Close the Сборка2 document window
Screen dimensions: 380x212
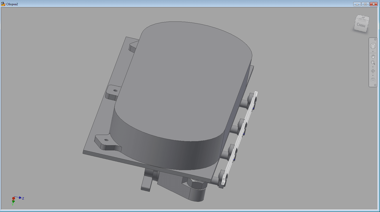click(374, 4)
